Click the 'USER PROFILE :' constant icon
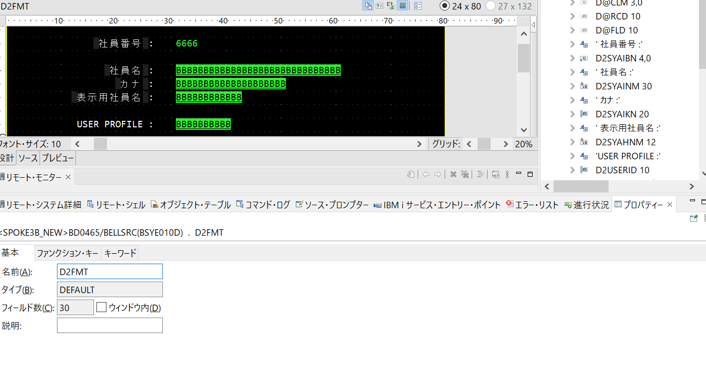The width and height of the screenshot is (706, 374). point(584,156)
